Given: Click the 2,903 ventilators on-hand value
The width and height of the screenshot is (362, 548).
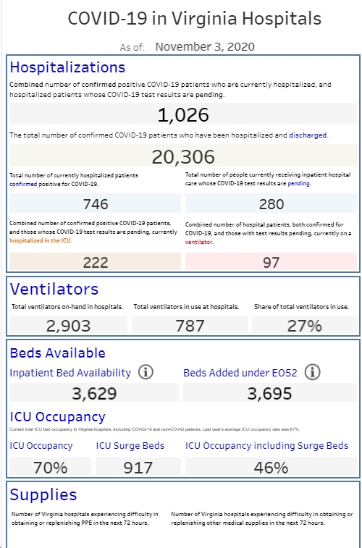Looking at the screenshot, I should click(x=68, y=325).
